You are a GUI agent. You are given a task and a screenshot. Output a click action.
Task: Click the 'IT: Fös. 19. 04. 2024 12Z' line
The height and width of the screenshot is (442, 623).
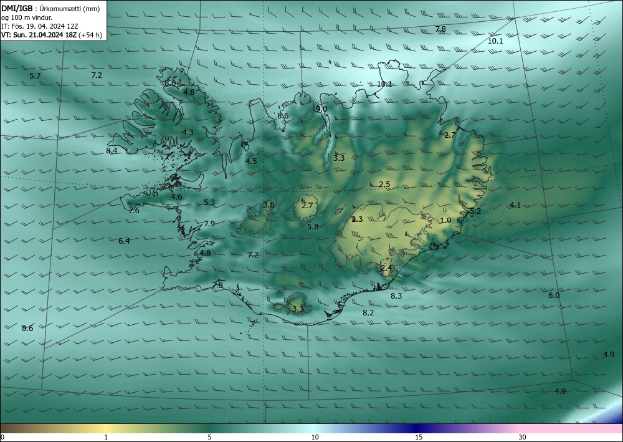(40, 26)
